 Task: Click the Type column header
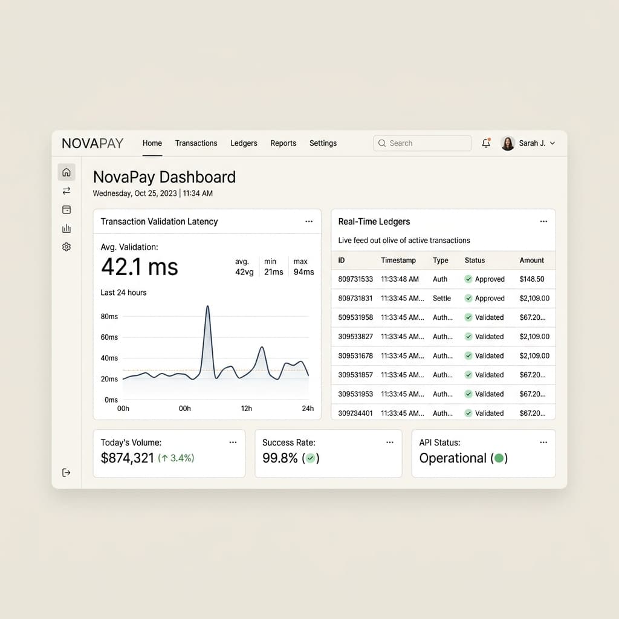(x=441, y=260)
